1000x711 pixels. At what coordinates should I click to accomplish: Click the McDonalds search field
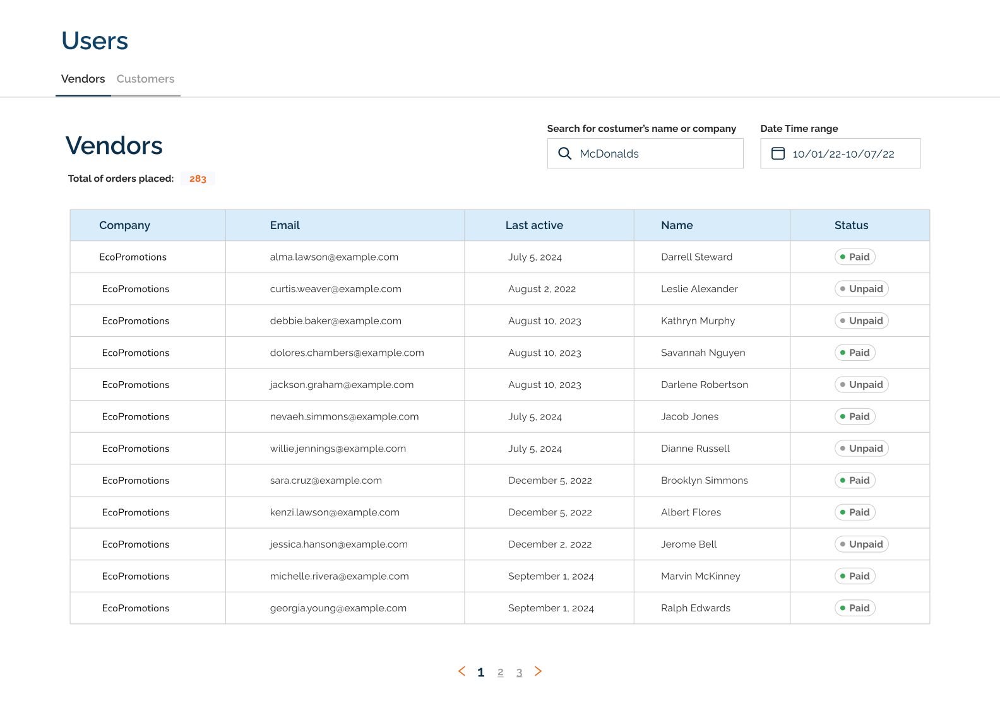pyautogui.click(x=645, y=153)
